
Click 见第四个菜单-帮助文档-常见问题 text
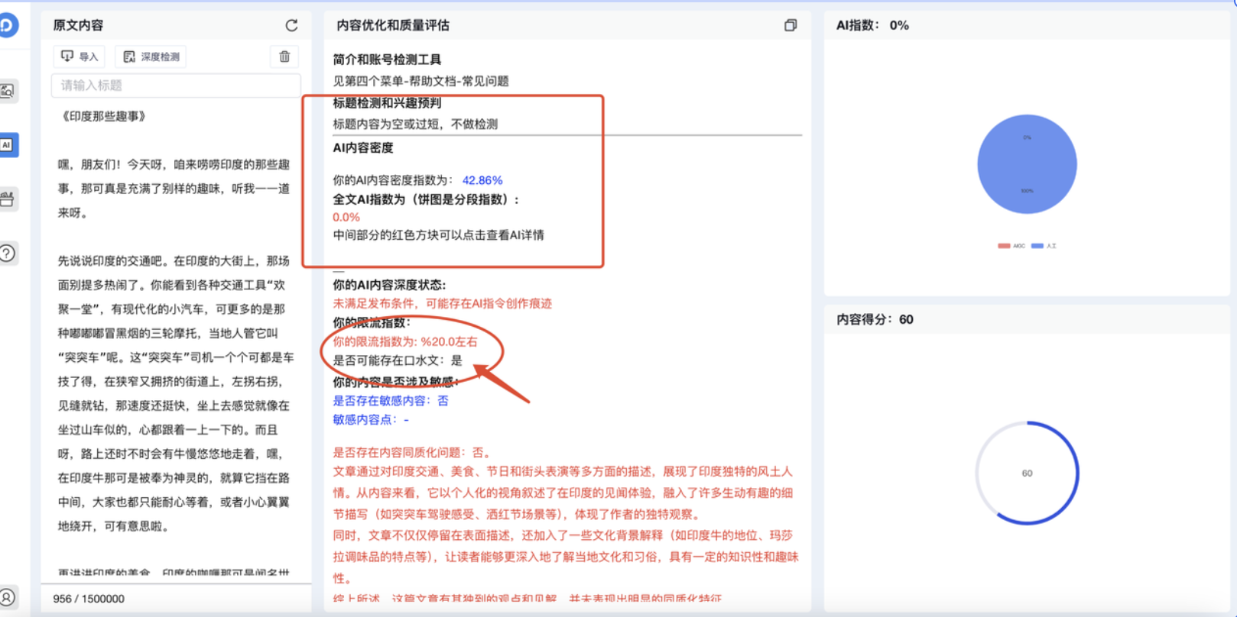tap(420, 81)
